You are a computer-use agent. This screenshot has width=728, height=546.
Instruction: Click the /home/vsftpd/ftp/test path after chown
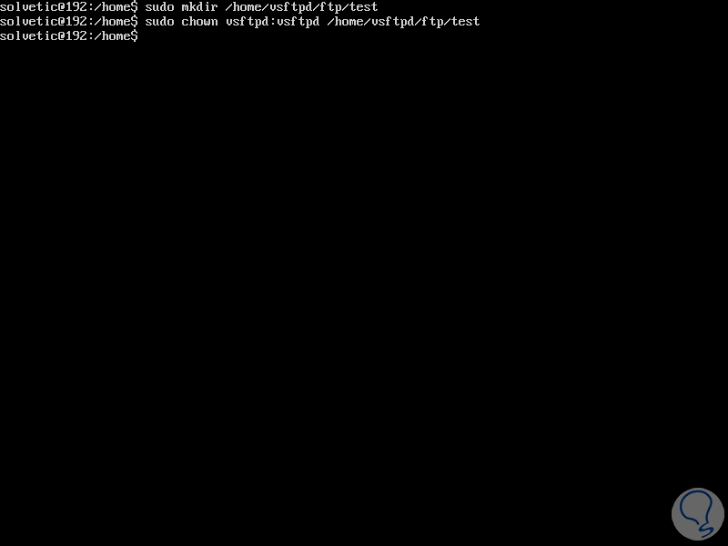(403, 21)
